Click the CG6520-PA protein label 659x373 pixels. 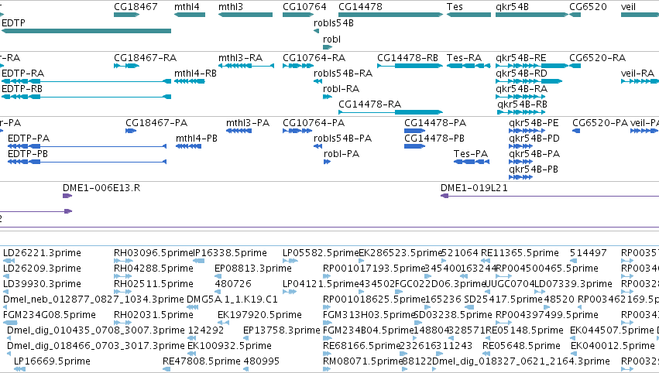599,122
